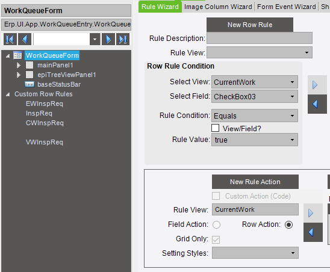Screen dimensions: 330x272
Task: Toggle the View/Field? checkbox
Action: [x=215, y=128]
